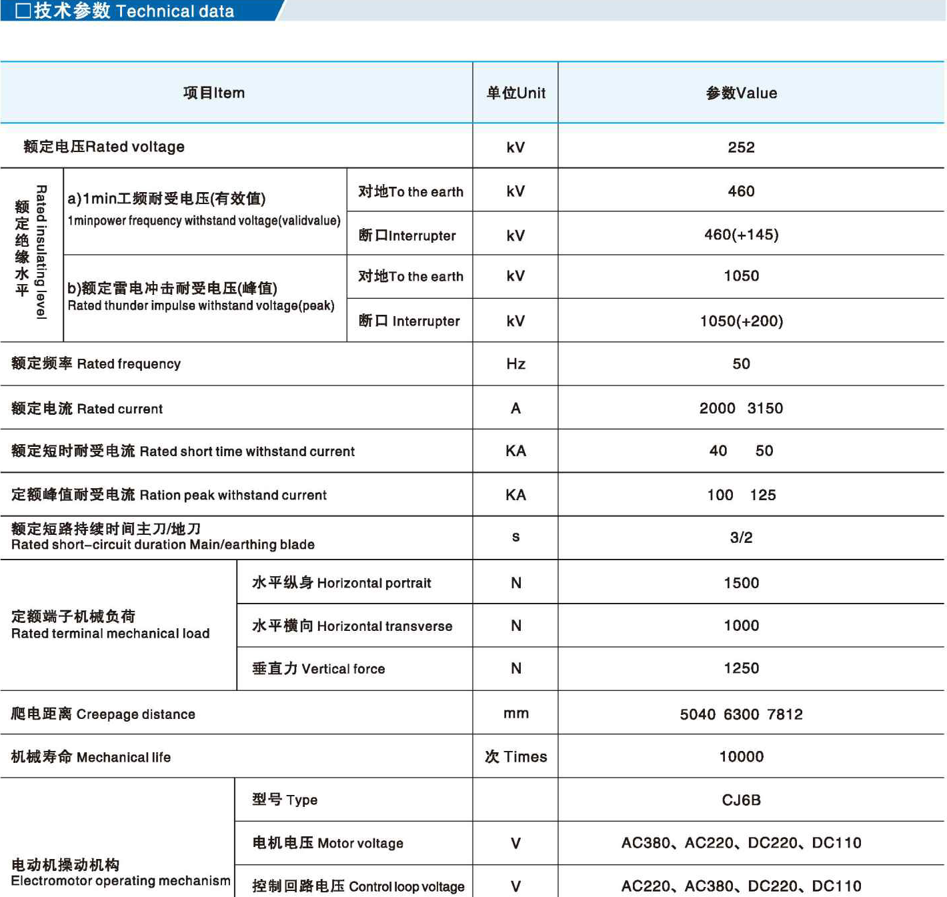Click the value 2000 3150 cell
This screenshot has width=947, height=897.
[742, 408]
